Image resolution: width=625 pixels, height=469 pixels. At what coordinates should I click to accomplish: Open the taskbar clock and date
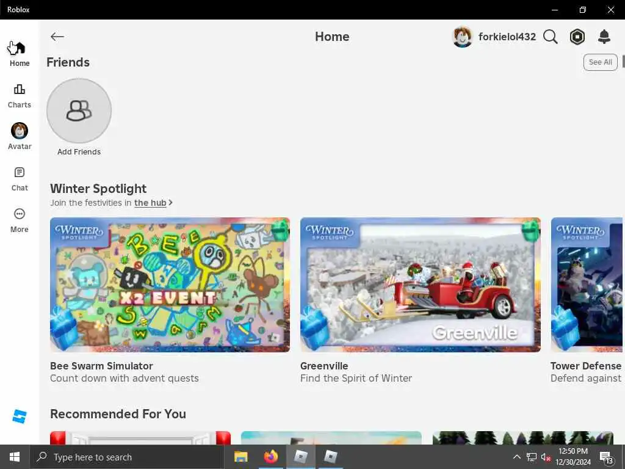[573, 457]
